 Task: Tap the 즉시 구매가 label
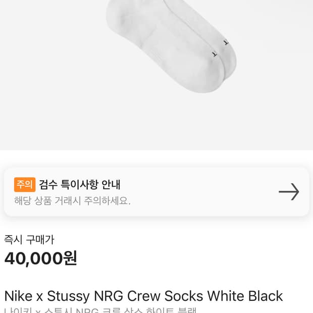[29, 240]
